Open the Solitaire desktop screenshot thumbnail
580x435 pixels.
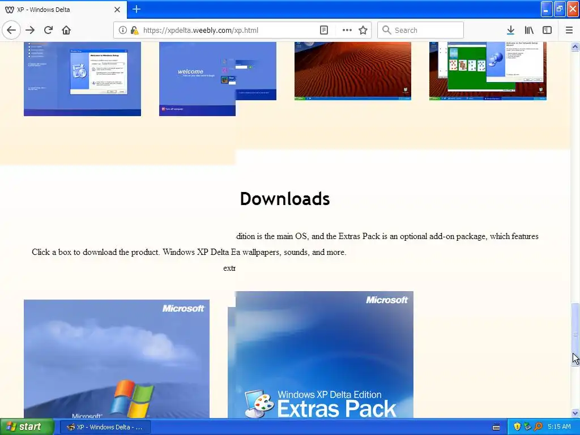tap(488, 71)
